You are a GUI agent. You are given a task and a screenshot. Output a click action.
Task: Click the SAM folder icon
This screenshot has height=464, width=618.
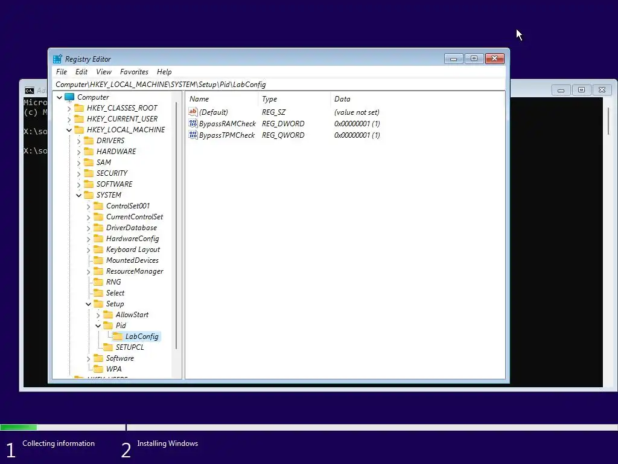coord(89,162)
